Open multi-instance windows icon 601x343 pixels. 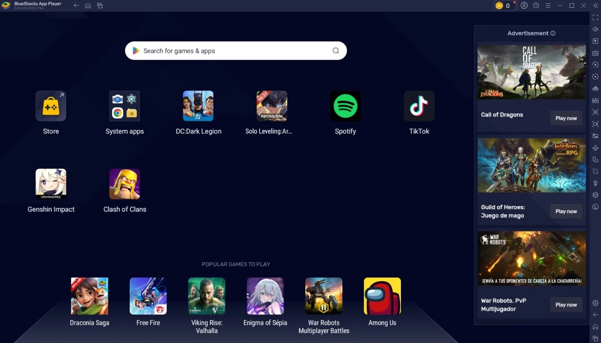595,160
